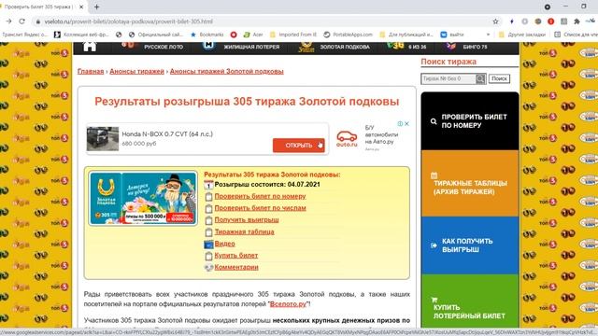Open the PortableApps.com bookmark
Screen dimensions: 598x336
(x=348, y=35)
